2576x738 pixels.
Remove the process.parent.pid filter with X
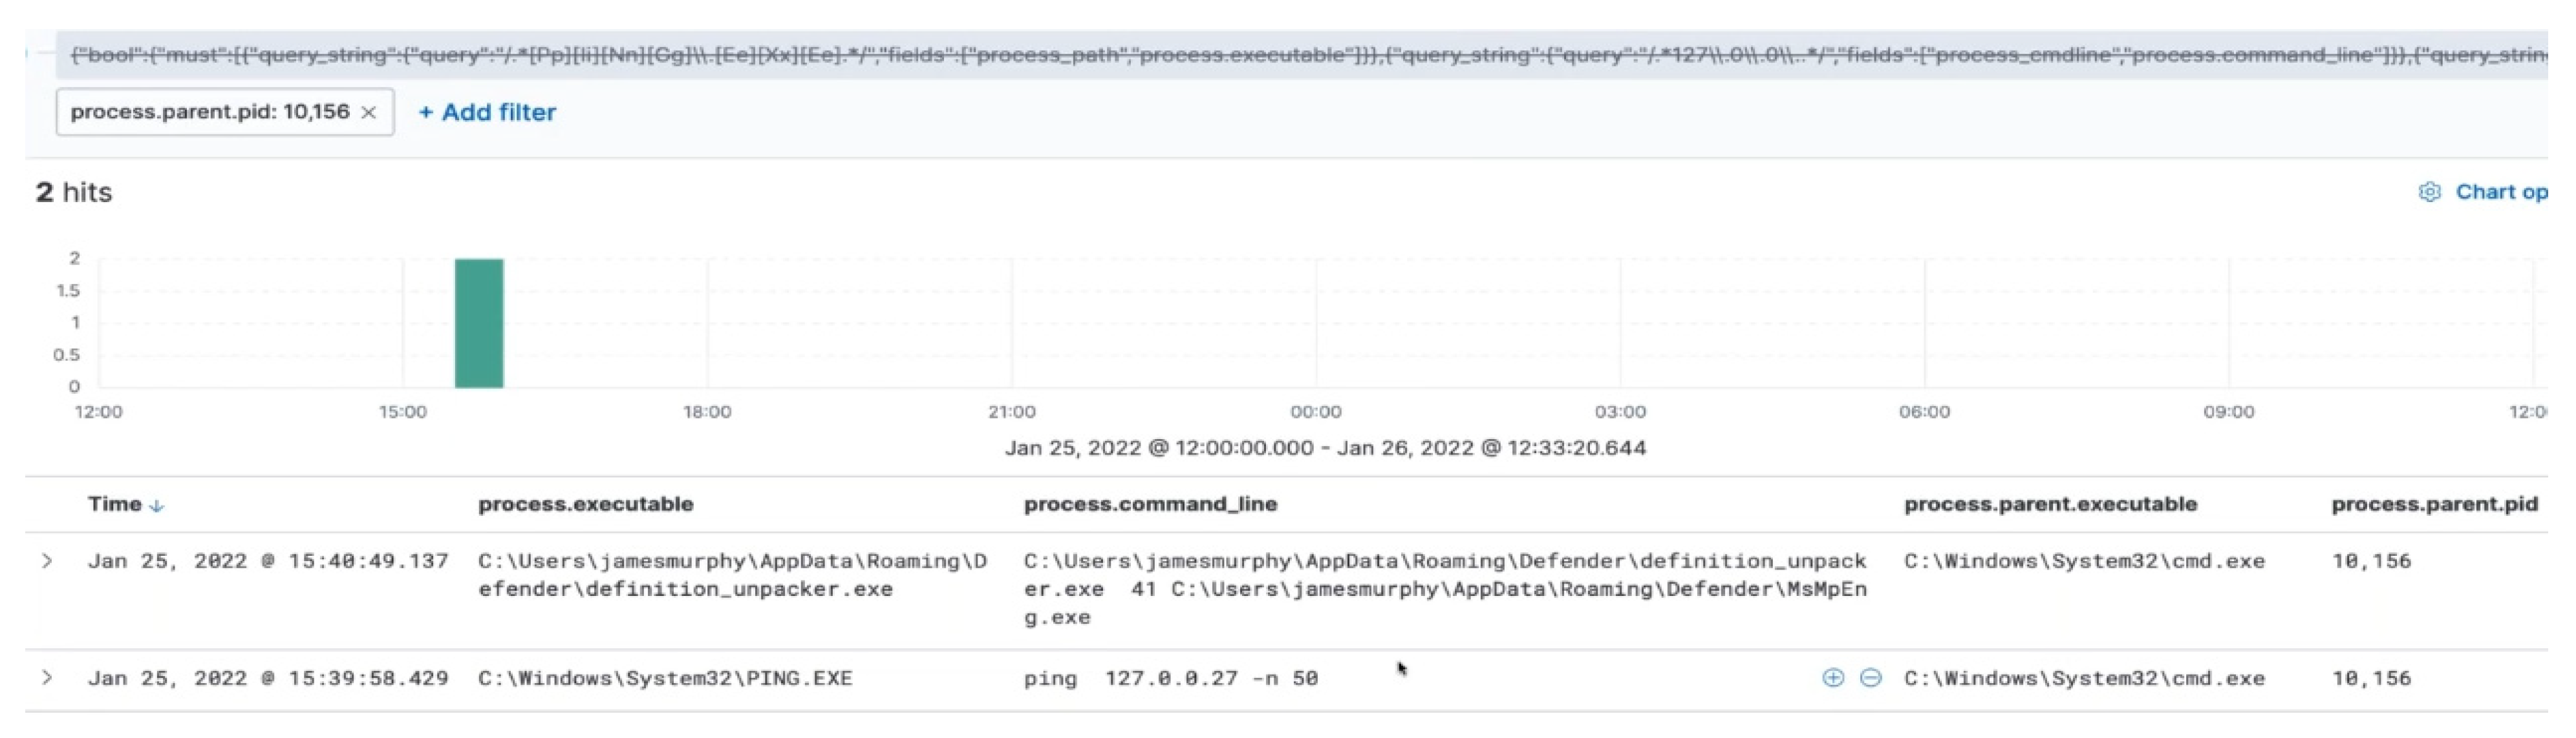tap(369, 113)
